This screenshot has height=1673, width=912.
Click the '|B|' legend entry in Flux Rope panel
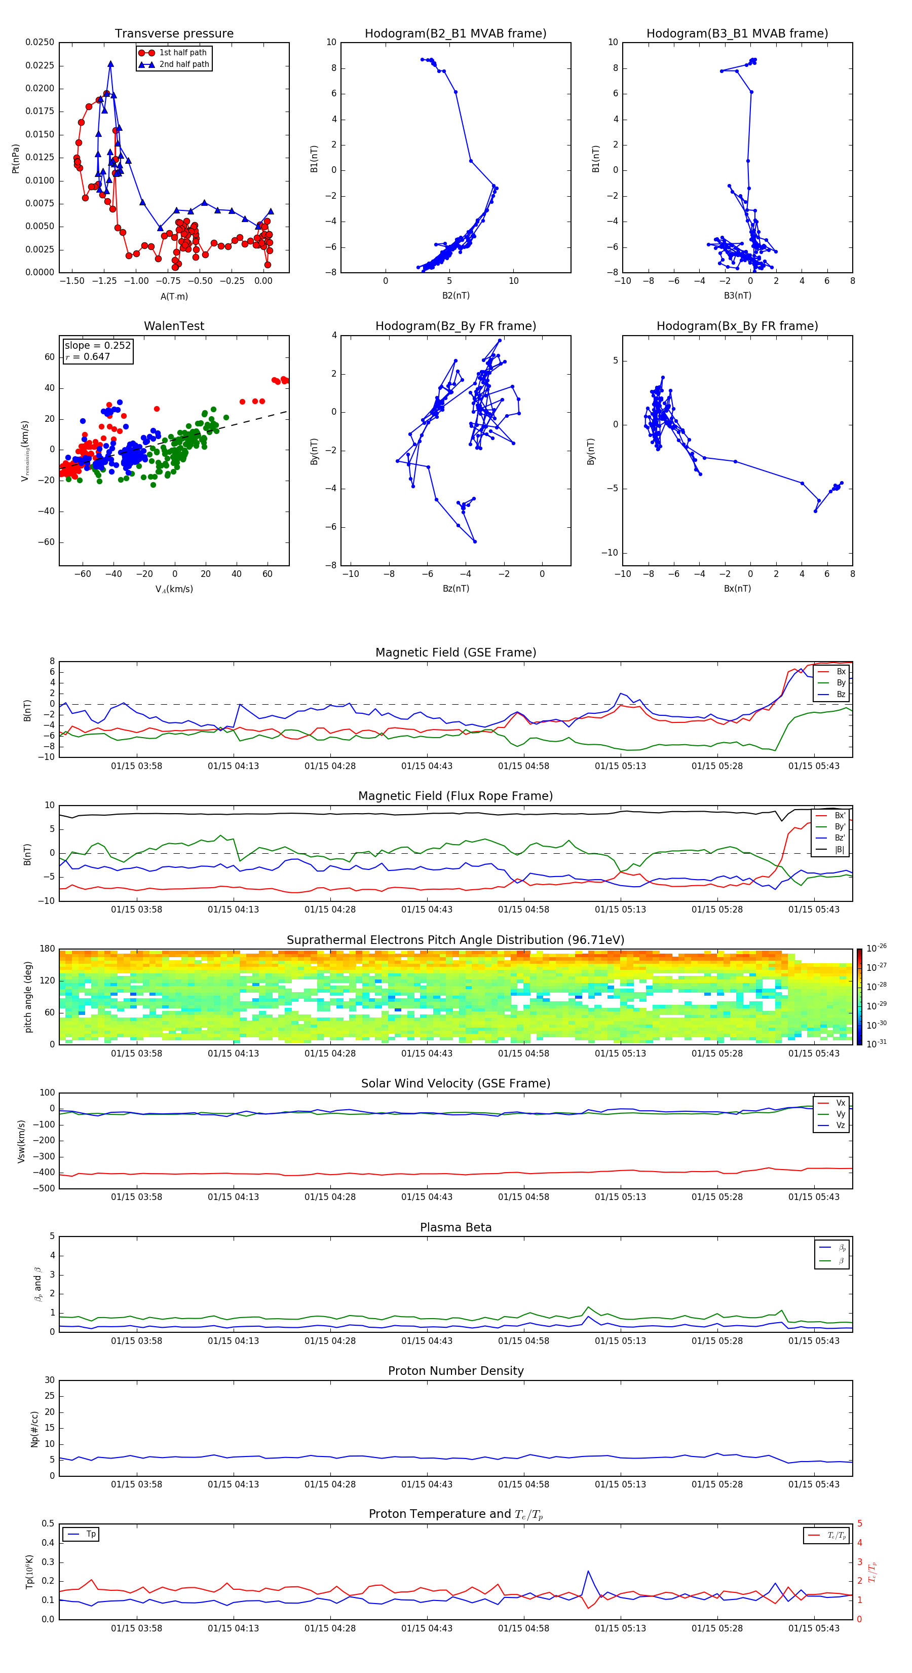pyautogui.click(x=831, y=850)
